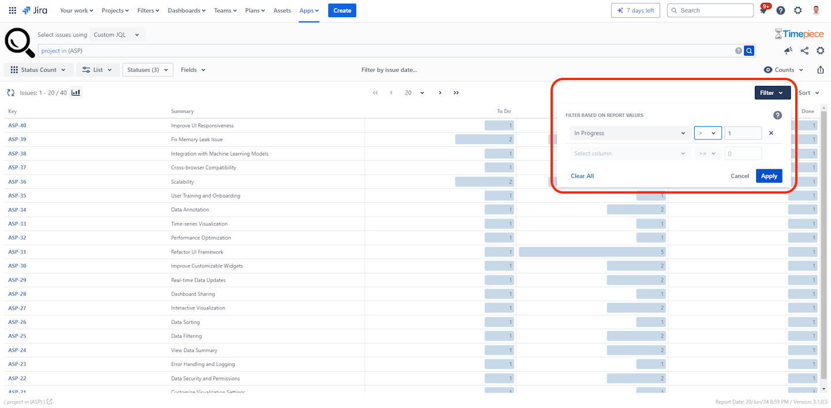Open the Select column dropdown in filter panel
This screenshot has width=831, height=408.
tap(630, 153)
